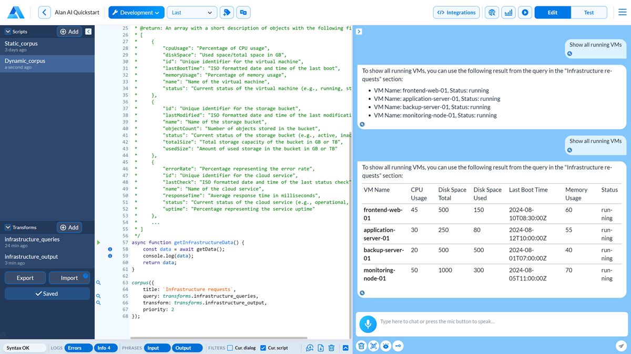
Task: Click the back arrow next to Alan AI Quickstart
Action: point(45,13)
